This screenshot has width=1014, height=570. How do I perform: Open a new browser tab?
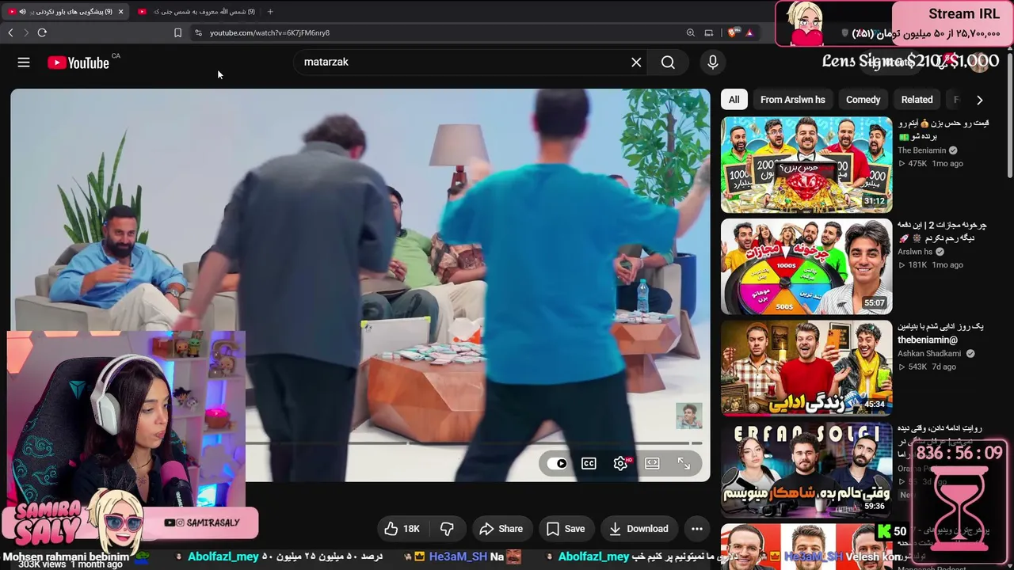270,12
